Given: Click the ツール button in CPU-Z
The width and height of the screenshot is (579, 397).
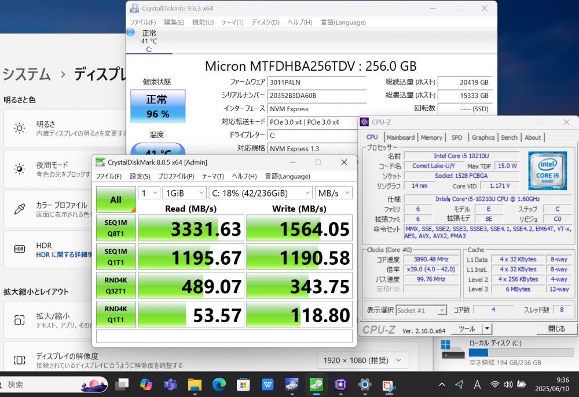Looking at the screenshot, I should (467, 329).
